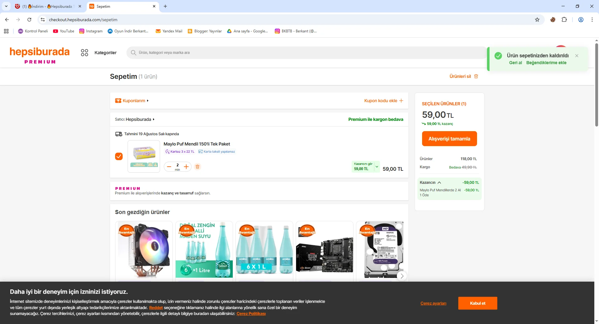Open the Ana sayfa - Google bookmark

click(247, 31)
